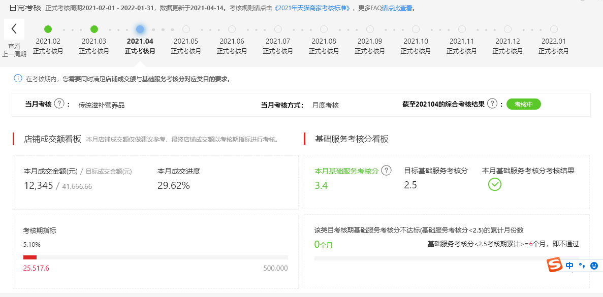The width and height of the screenshot is (603, 297).
Task: Click the green 0个月 substandard months count
Action: [x=324, y=244]
